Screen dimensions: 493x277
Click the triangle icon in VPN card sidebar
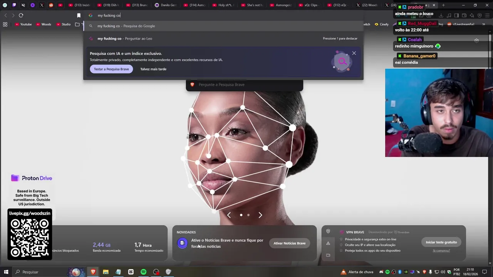click(x=328, y=243)
